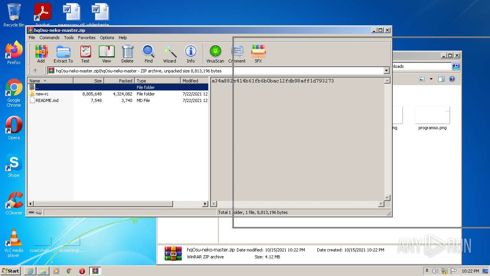
Task: Open Skype desktop shortcut
Action: coord(14,166)
